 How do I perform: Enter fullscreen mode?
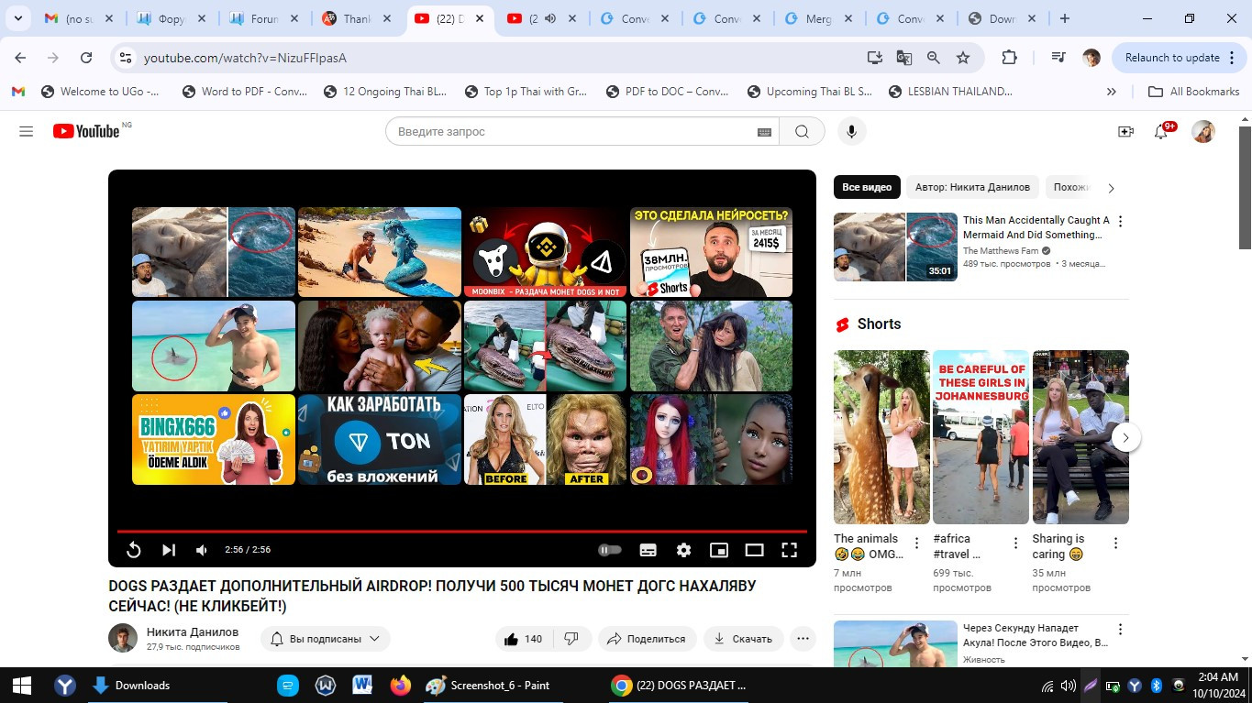[x=789, y=550]
